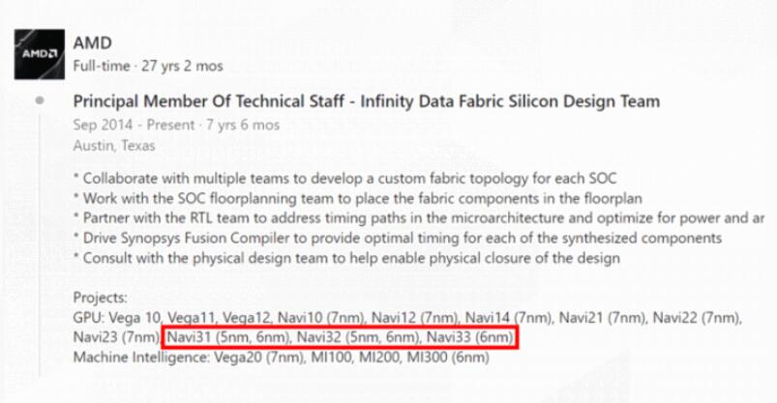Click the Navi32 (5nm, 6nm) entry

click(x=358, y=337)
